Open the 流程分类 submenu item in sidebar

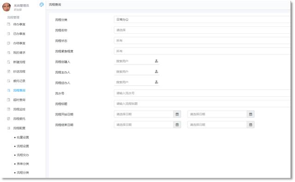23,173
